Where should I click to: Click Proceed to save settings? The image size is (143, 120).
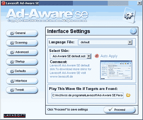(119, 110)
